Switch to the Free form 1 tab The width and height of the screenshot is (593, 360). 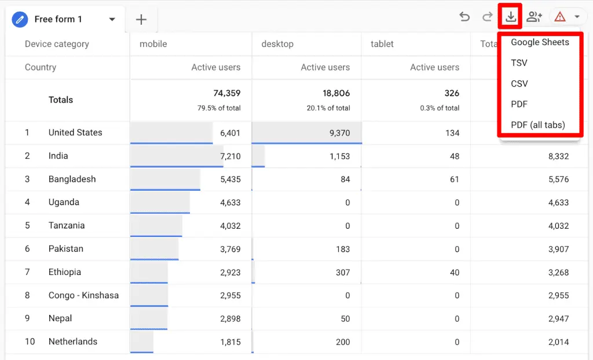(58, 19)
